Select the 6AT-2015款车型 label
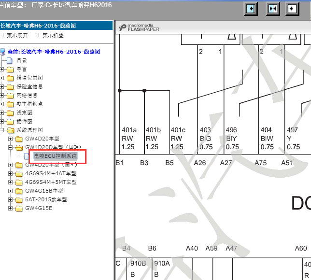 (46, 200)
